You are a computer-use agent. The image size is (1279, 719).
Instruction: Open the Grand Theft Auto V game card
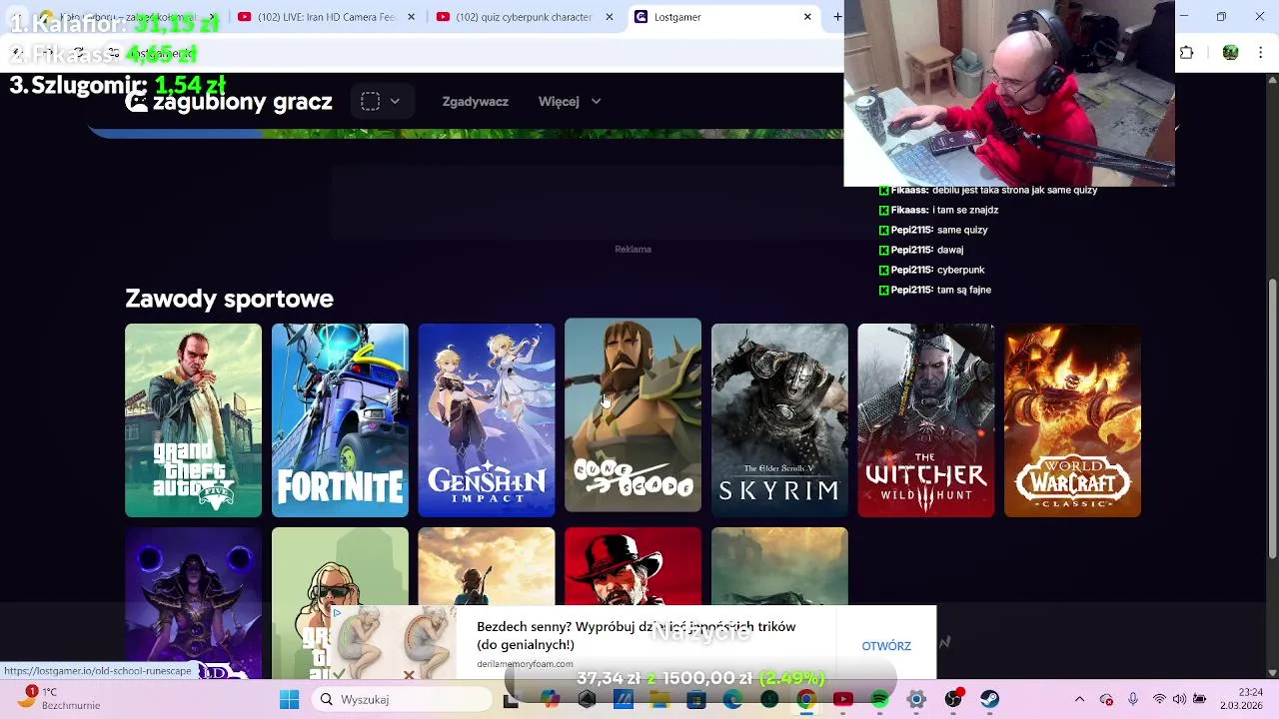(193, 420)
